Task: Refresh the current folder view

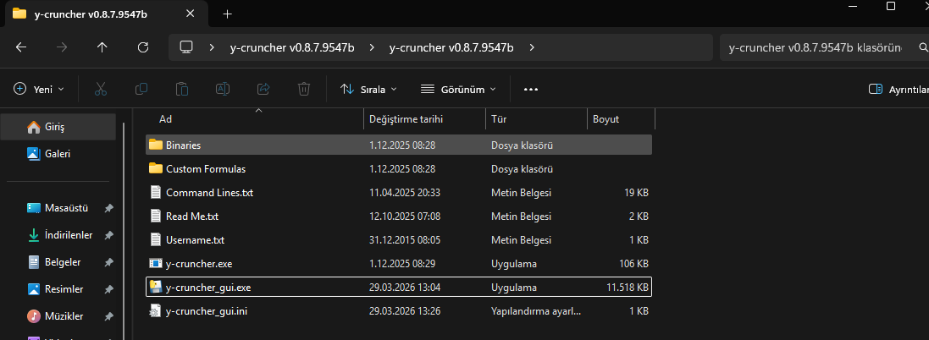Action: point(143,47)
